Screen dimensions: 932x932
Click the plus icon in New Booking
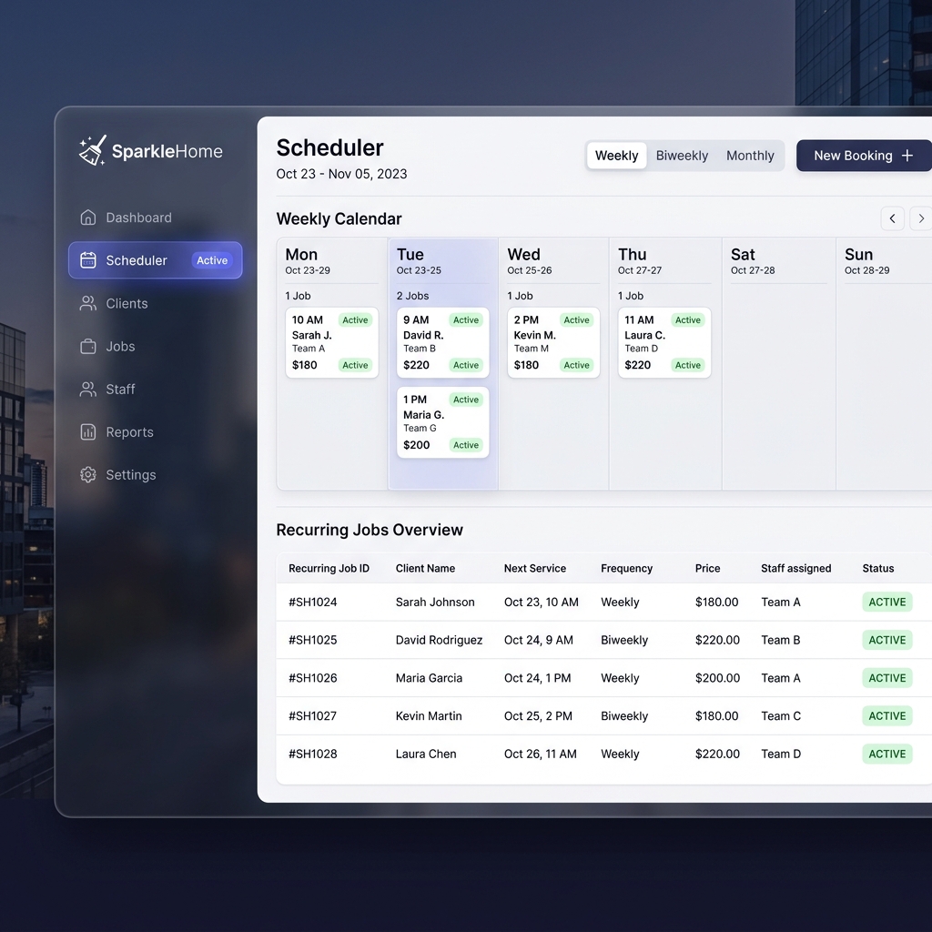click(x=907, y=156)
